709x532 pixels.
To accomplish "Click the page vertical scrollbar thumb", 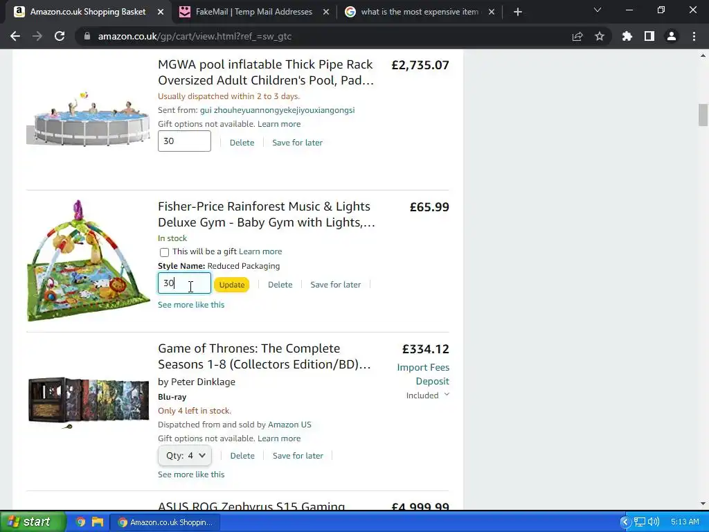I will point(703,115).
